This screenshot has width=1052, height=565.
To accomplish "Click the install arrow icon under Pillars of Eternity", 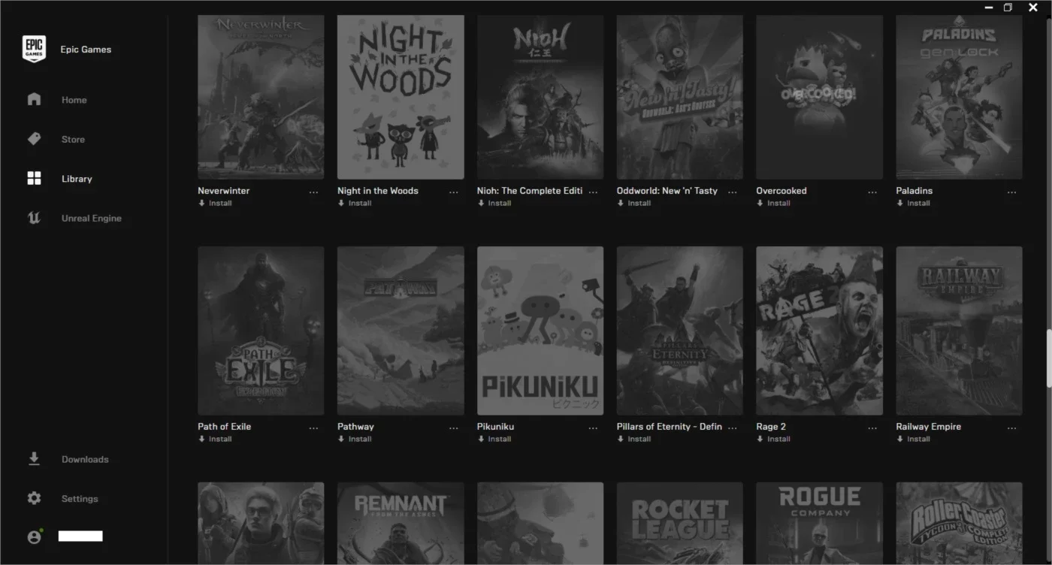I will coord(621,439).
